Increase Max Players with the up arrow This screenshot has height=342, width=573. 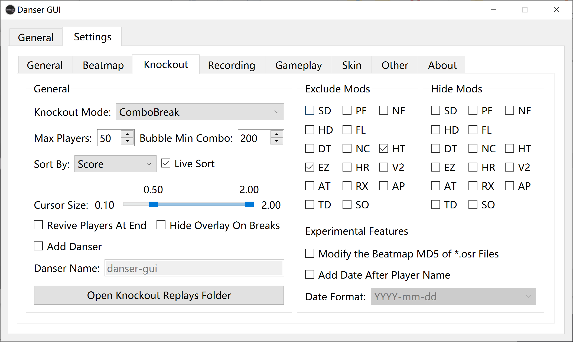[127, 134]
